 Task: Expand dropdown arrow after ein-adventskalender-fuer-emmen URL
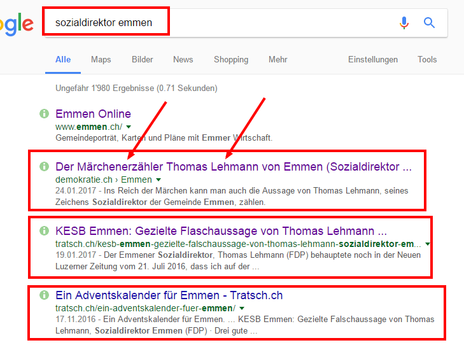pos(242,308)
